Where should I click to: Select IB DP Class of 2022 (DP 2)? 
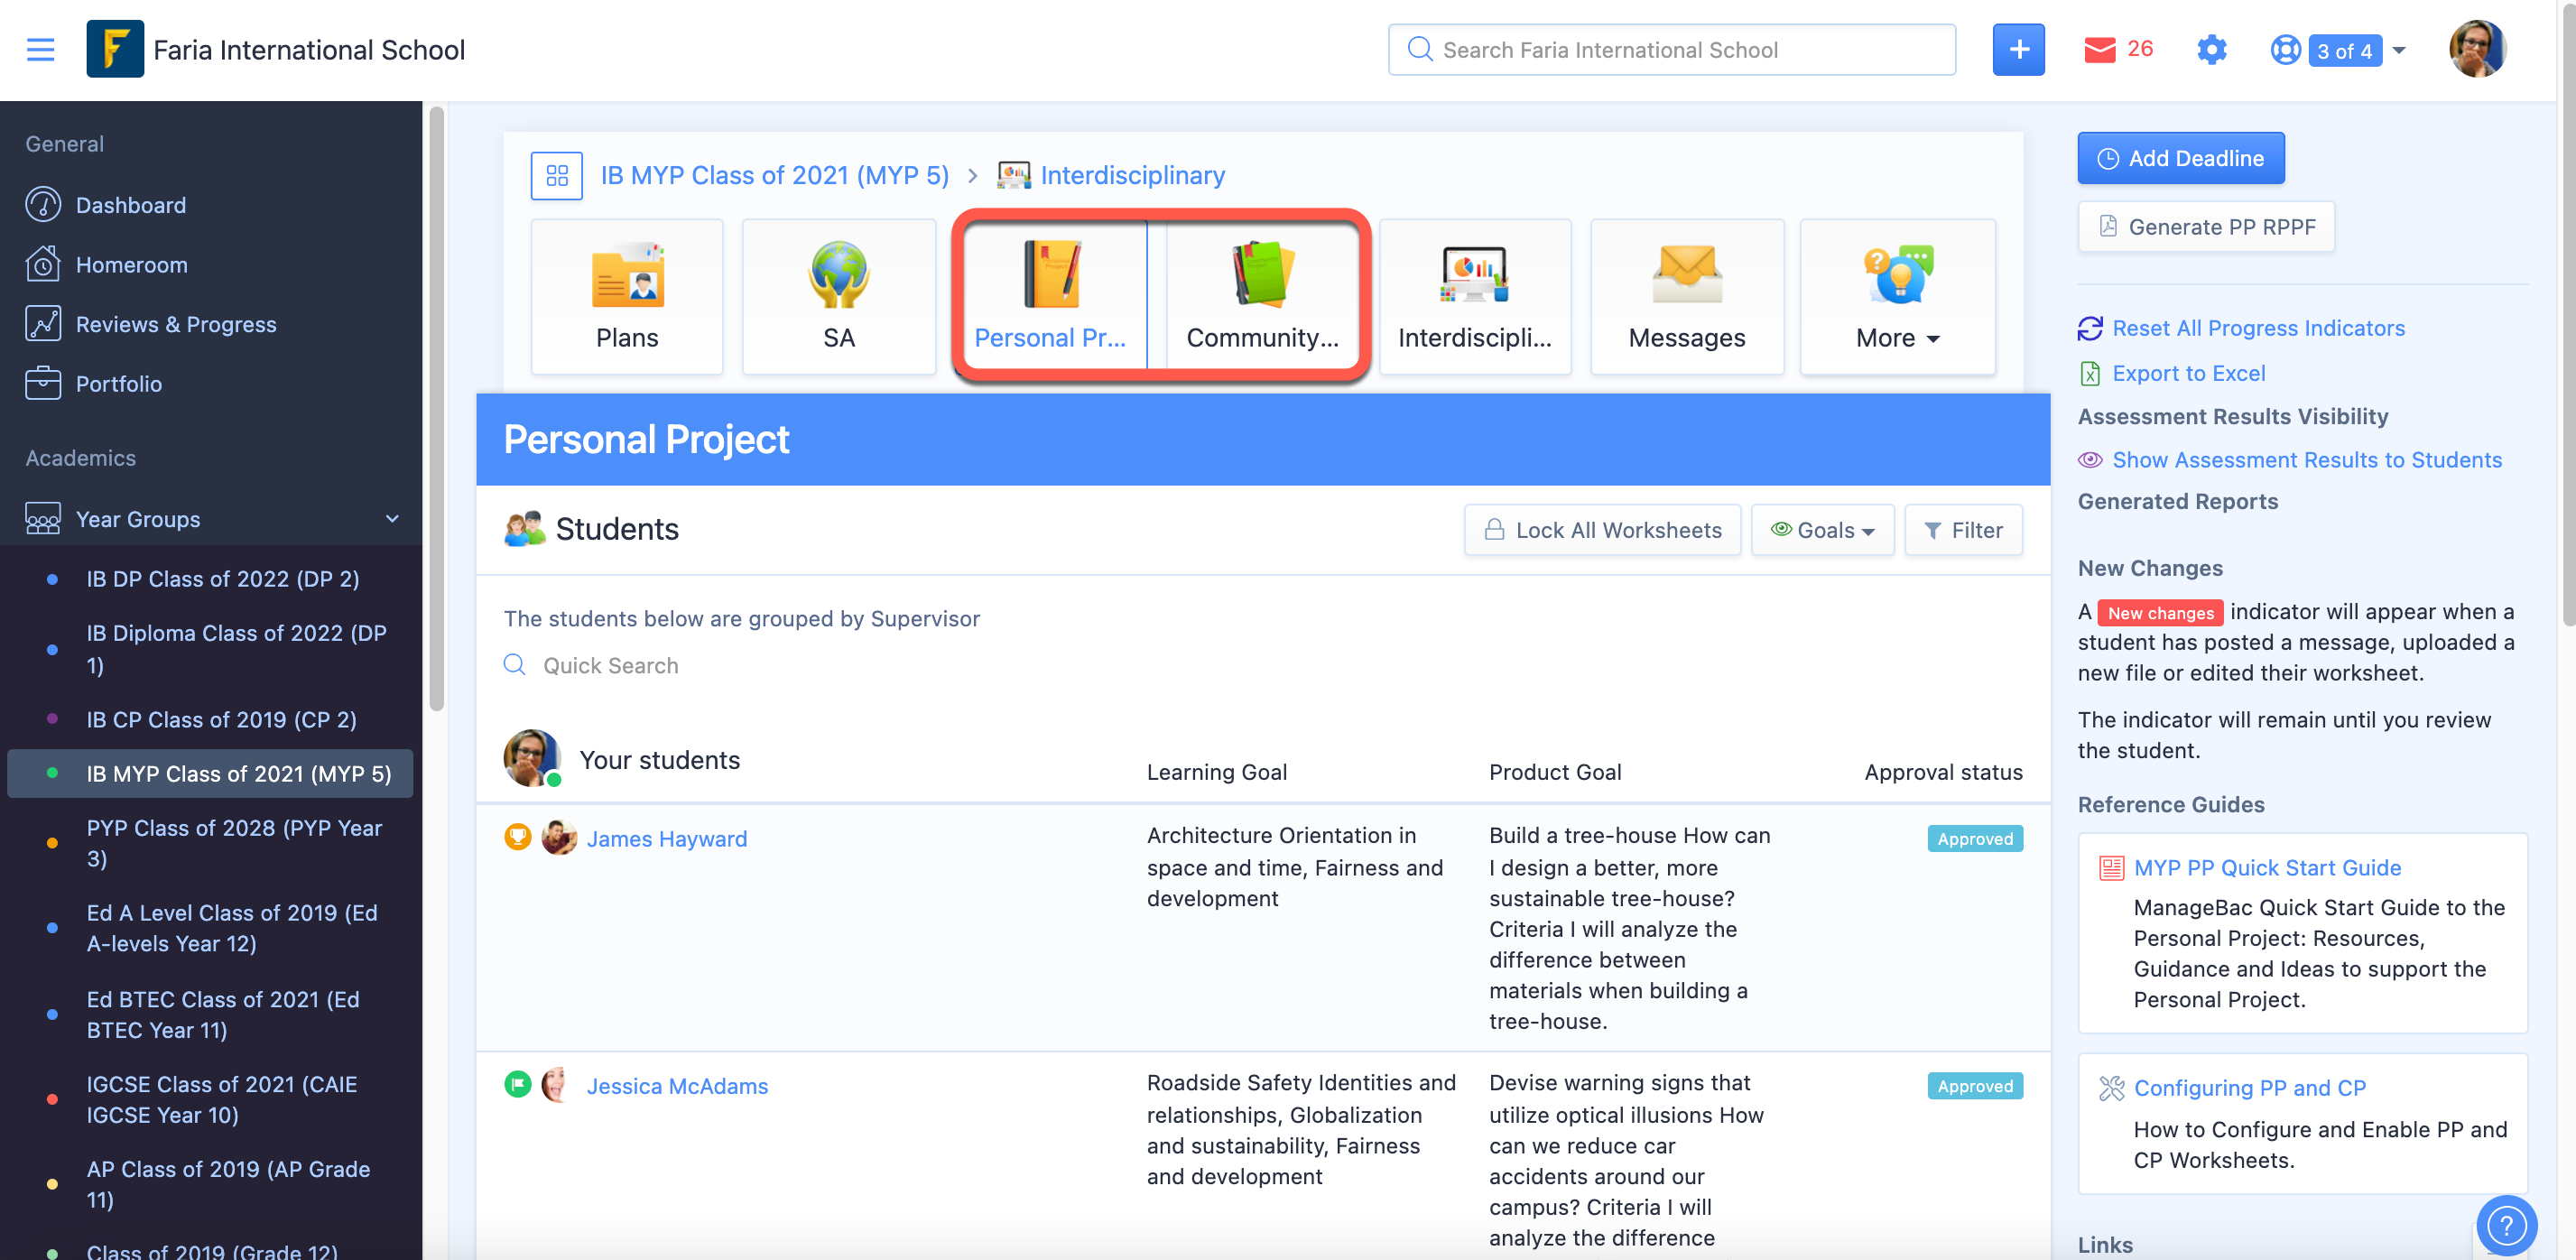(222, 579)
